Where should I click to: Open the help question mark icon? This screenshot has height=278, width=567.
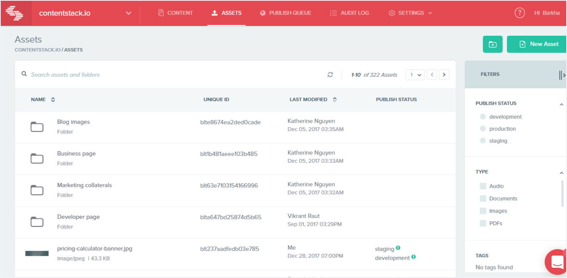tap(520, 13)
